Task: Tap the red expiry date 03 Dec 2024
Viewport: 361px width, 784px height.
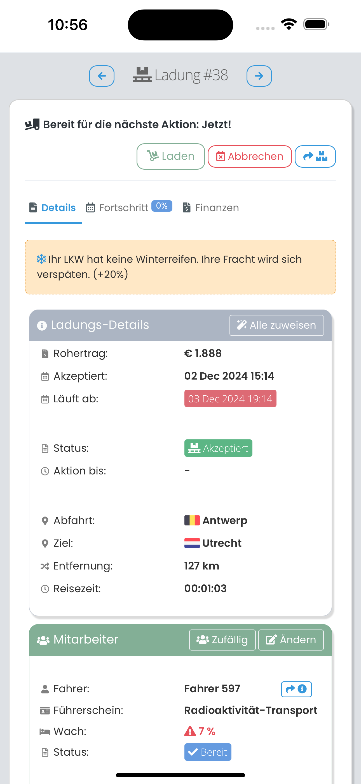Action: click(x=230, y=399)
